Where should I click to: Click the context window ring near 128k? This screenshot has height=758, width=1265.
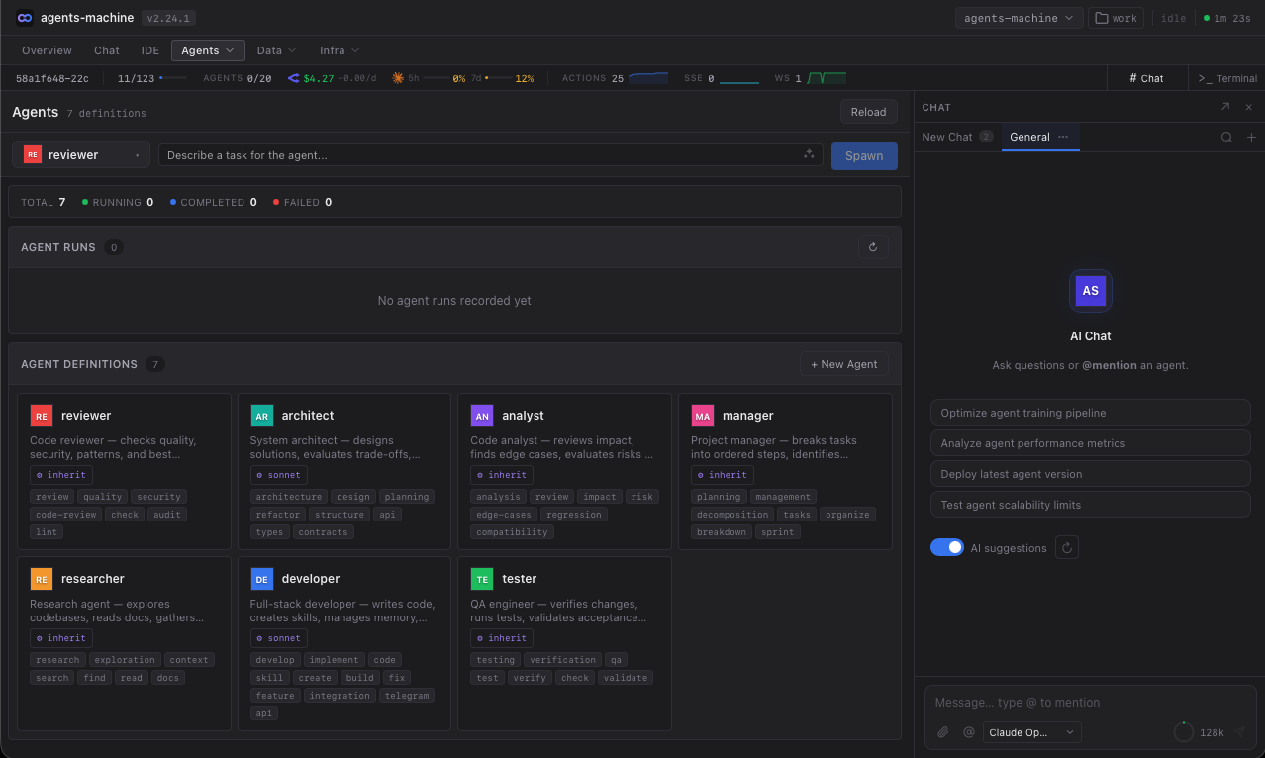pos(1183,732)
